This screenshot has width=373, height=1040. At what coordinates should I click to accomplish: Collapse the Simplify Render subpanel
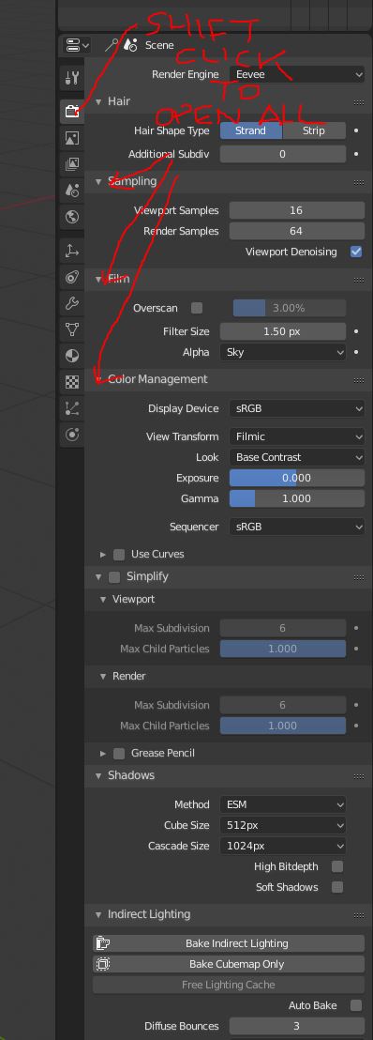coord(103,676)
